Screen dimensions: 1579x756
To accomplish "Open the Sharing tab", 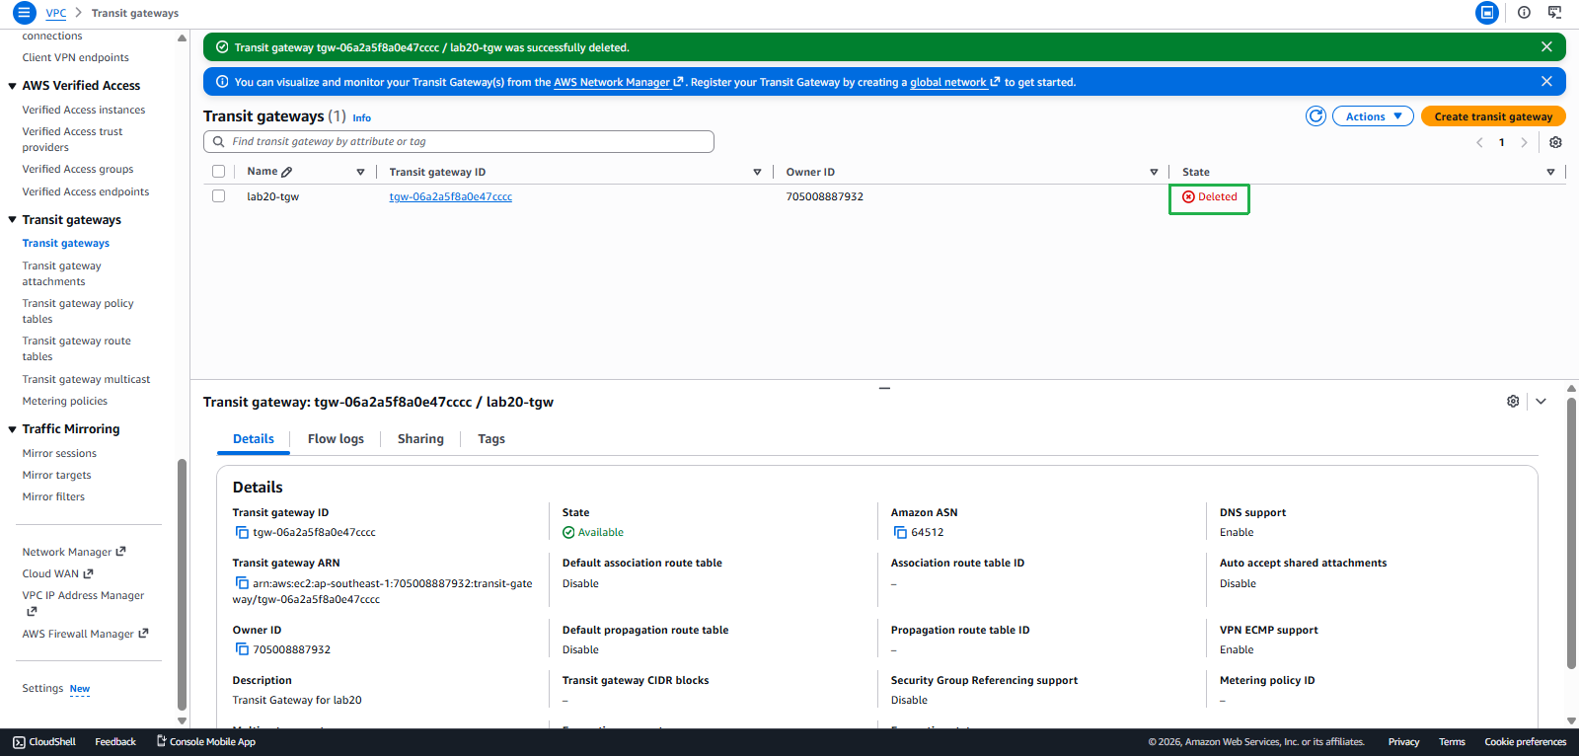I will tap(420, 439).
